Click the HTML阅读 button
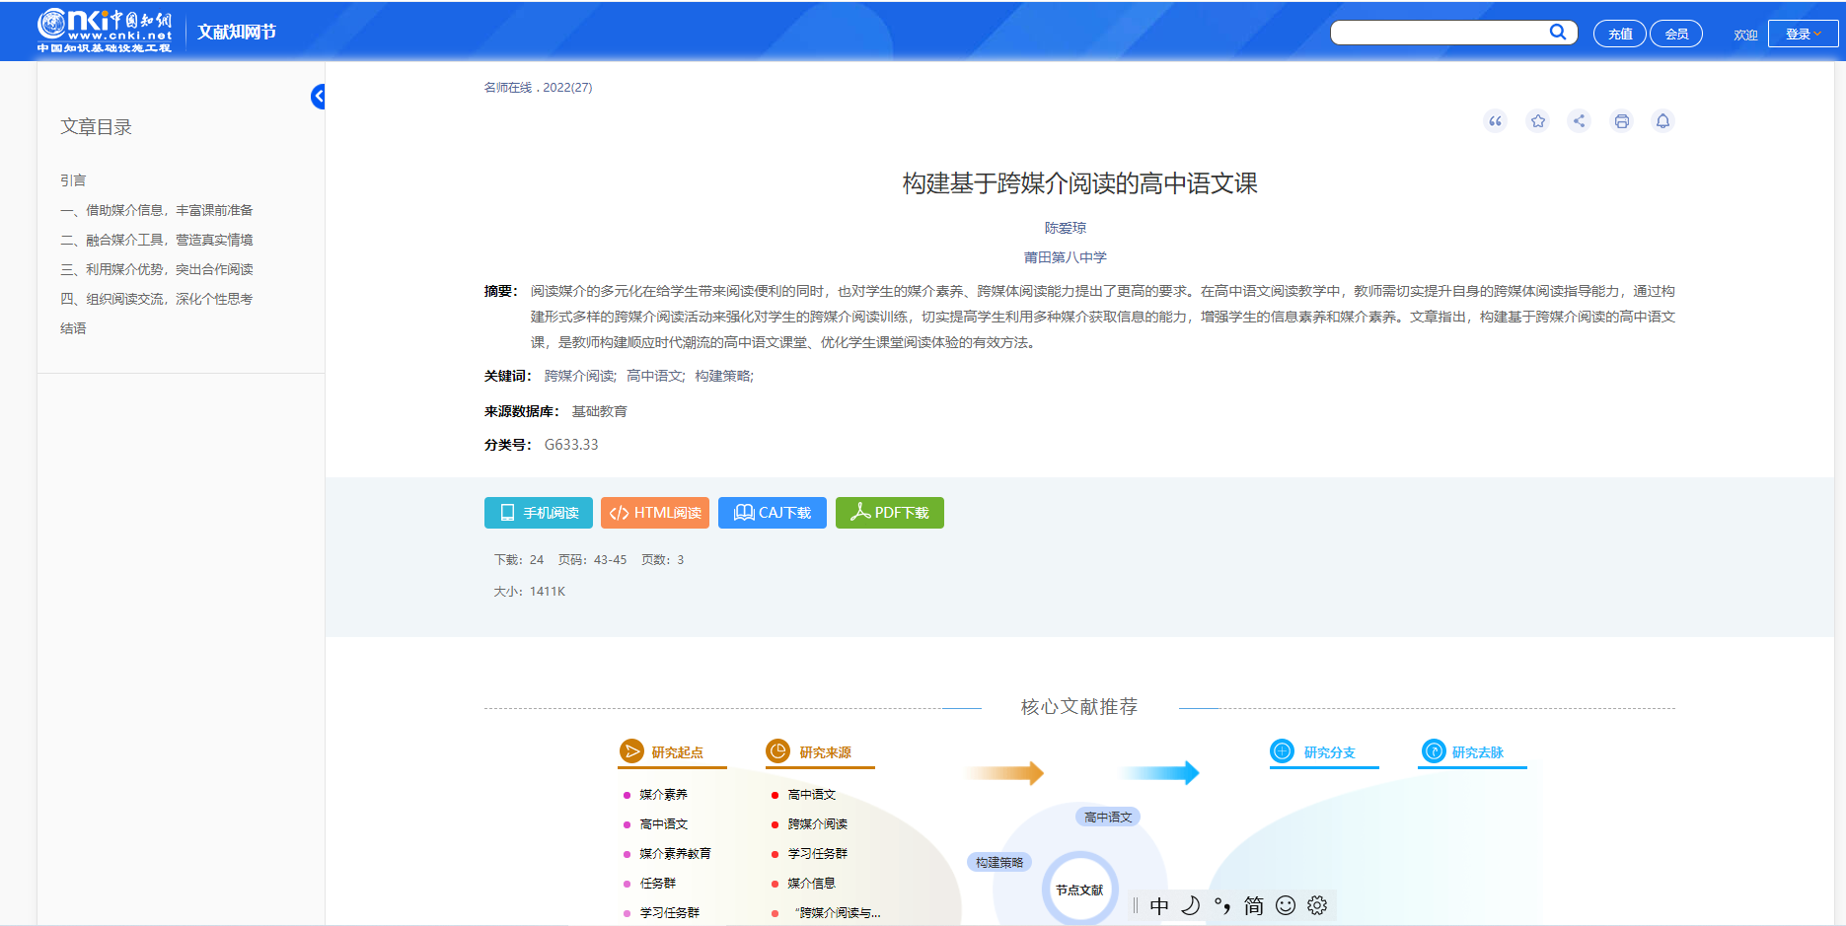 click(655, 513)
